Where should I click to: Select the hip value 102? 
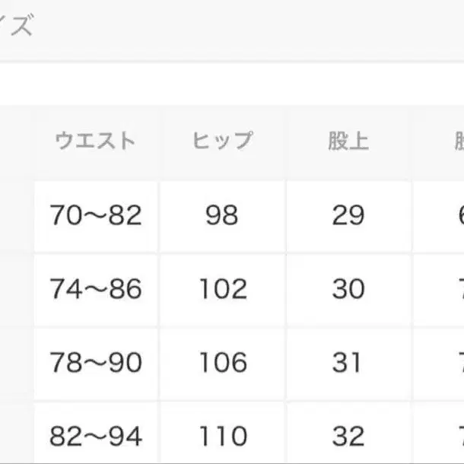click(222, 290)
